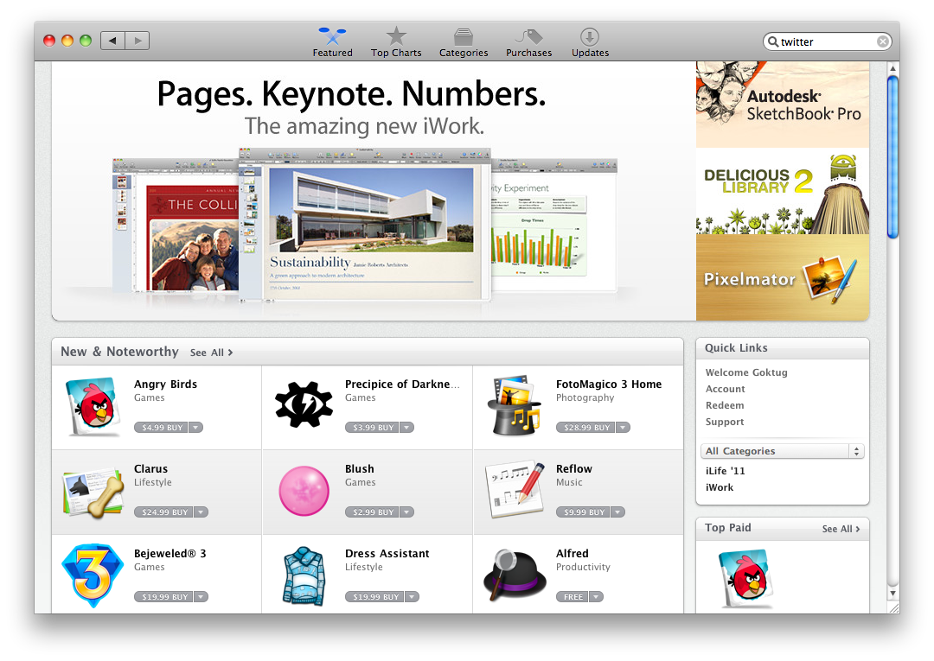Open arrow menu next to Angry Birds price
This screenshot has height=661, width=934.
(x=196, y=428)
